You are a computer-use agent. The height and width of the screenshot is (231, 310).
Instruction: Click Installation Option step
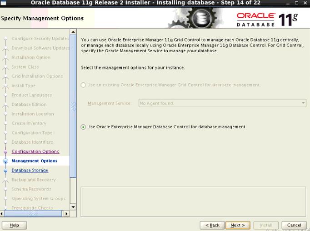pyautogui.click(x=31, y=57)
